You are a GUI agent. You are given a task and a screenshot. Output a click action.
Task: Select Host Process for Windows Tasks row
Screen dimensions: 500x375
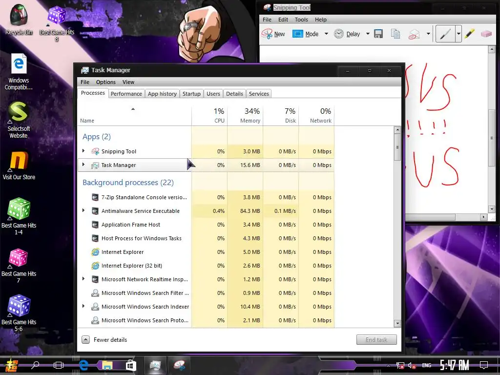click(x=206, y=238)
